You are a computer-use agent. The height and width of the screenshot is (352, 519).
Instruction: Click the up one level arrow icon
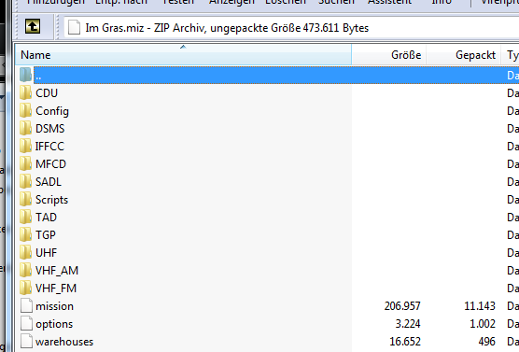click(x=33, y=26)
